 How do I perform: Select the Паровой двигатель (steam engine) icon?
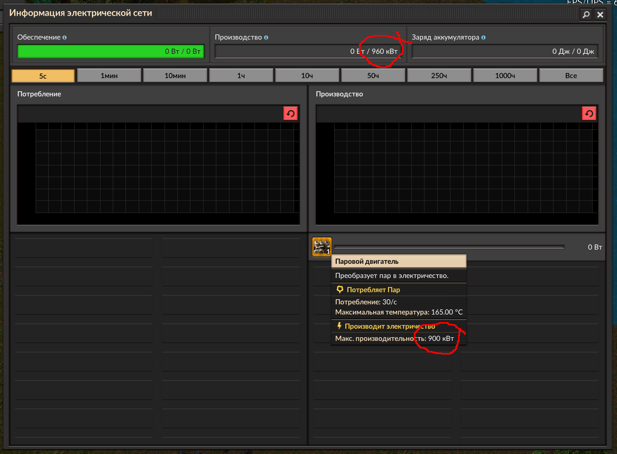click(x=321, y=247)
